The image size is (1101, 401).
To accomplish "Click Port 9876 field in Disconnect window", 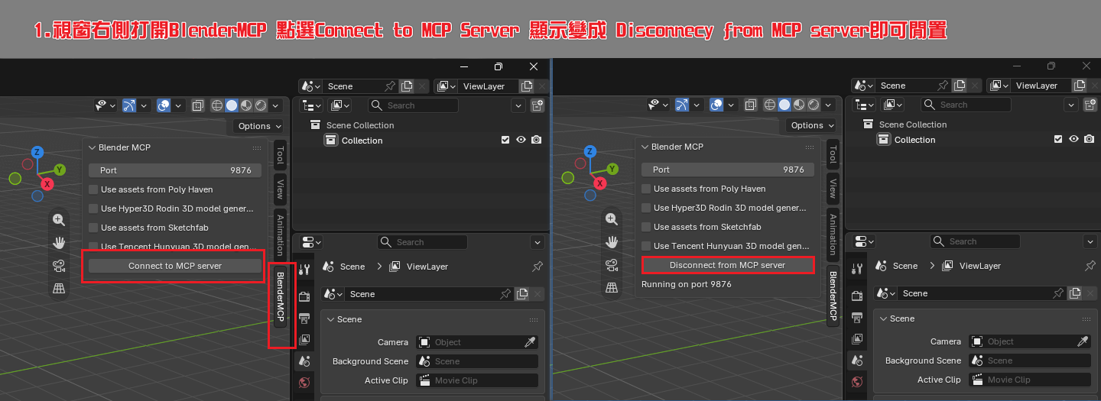I will 728,170.
